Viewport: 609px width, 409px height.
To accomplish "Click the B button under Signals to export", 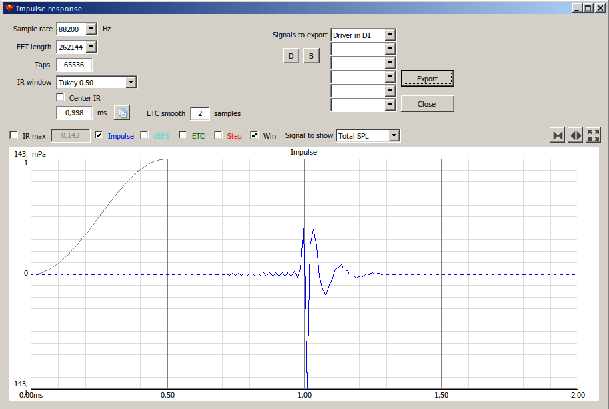I will pos(311,56).
